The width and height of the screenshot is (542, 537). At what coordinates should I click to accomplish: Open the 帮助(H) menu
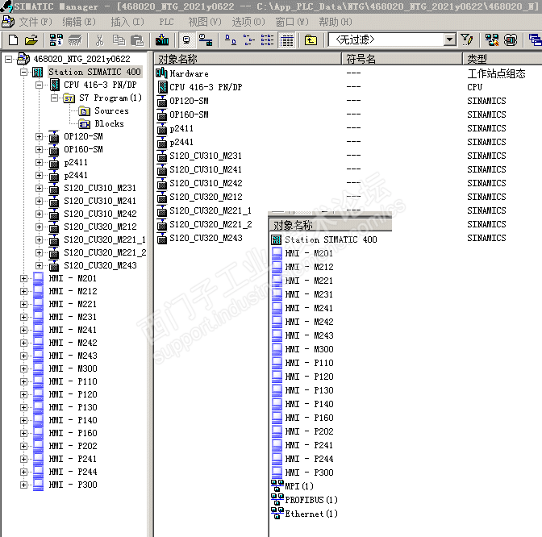click(336, 22)
